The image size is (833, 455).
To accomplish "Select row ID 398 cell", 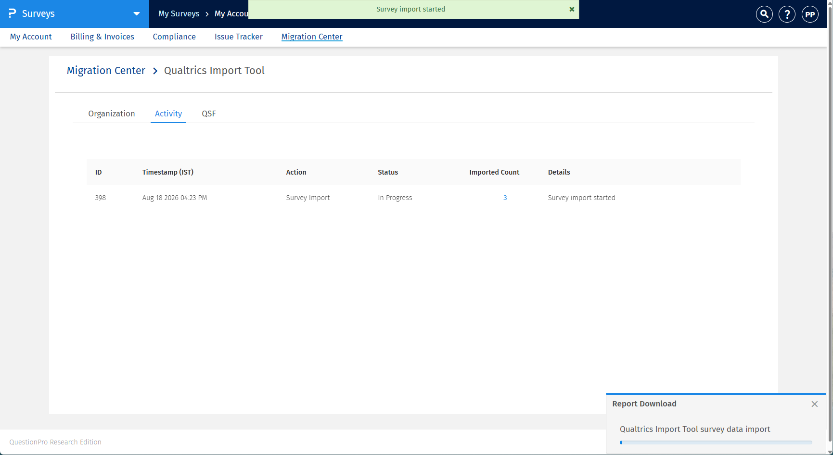I will 101,198.
